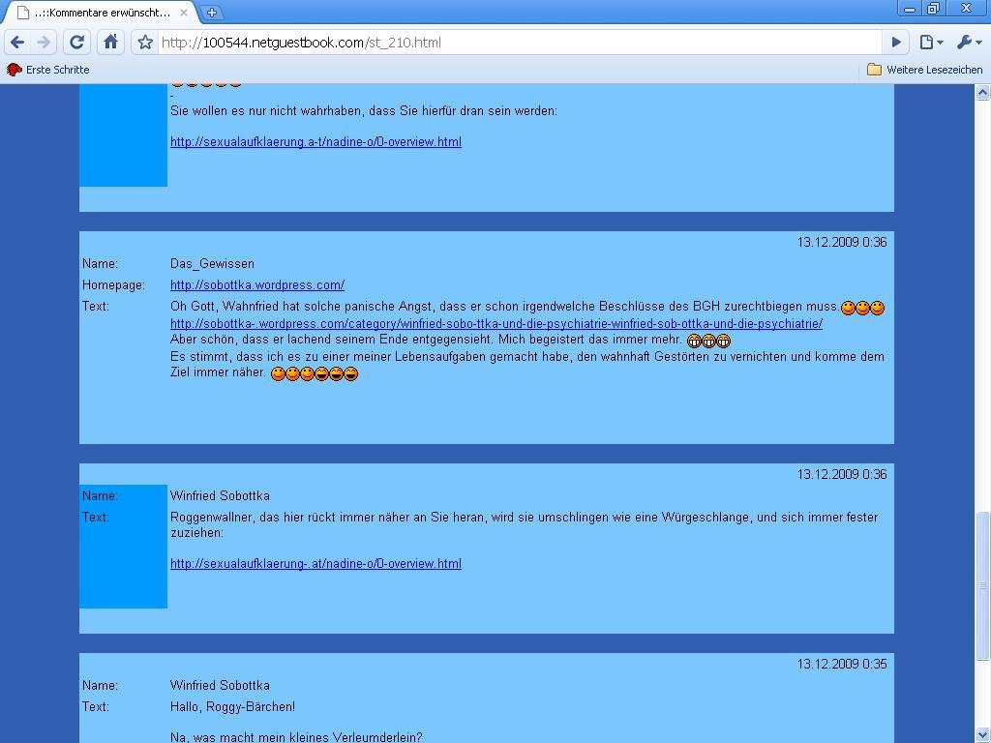991x743 pixels.
Task: Open the page control dropdown menu
Action: [x=930, y=42]
